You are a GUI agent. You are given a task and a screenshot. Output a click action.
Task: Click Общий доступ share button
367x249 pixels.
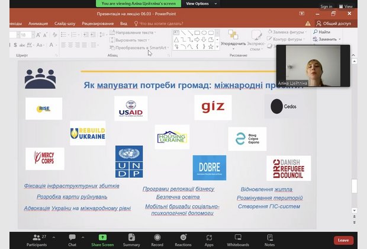pos(334,24)
